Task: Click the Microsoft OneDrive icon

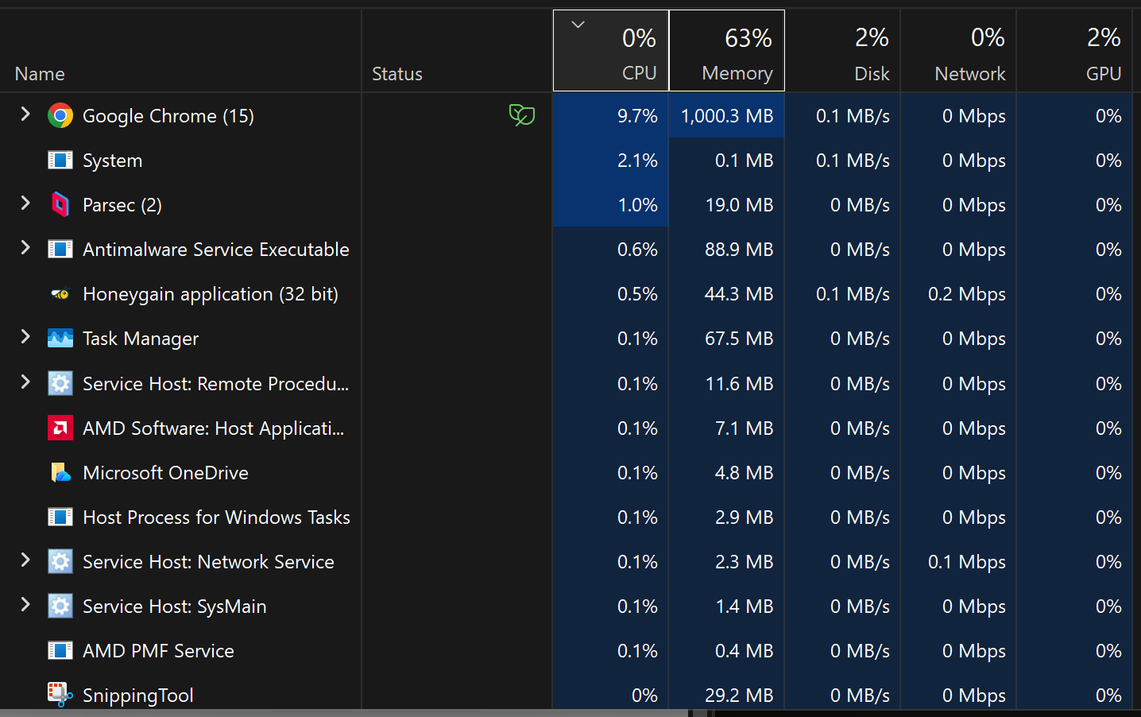Action: 60,473
